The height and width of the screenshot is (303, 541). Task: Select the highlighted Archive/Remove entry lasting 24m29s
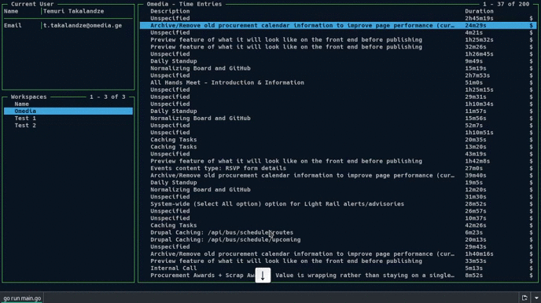click(338, 25)
